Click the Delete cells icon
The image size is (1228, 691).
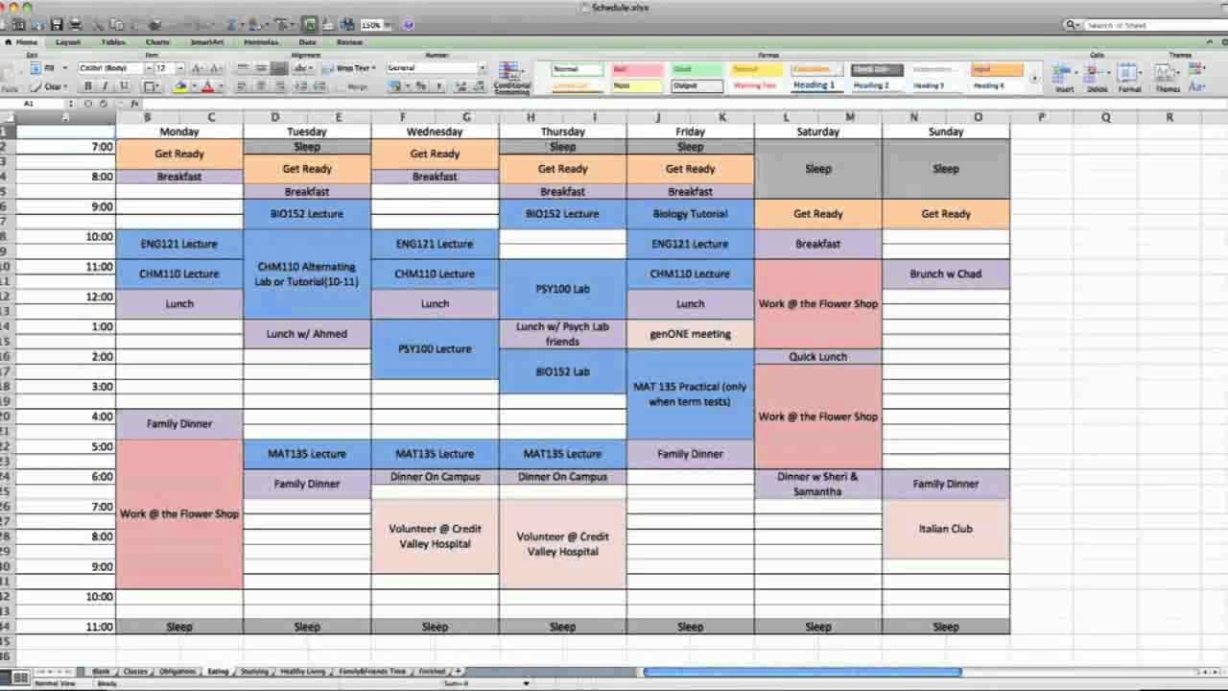point(1098,78)
